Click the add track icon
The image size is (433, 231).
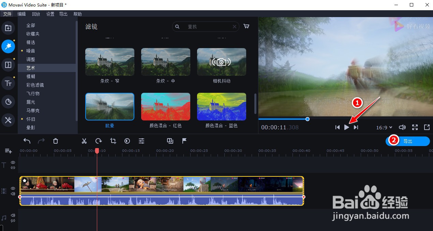pyautogui.click(x=8, y=151)
